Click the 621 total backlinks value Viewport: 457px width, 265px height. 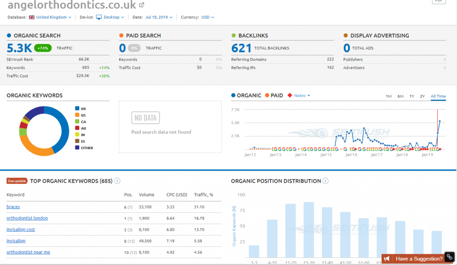[x=241, y=48]
